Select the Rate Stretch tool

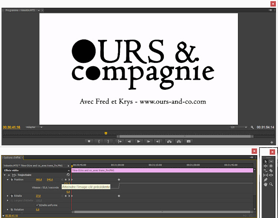pyautogui.click(x=265, y=171)
